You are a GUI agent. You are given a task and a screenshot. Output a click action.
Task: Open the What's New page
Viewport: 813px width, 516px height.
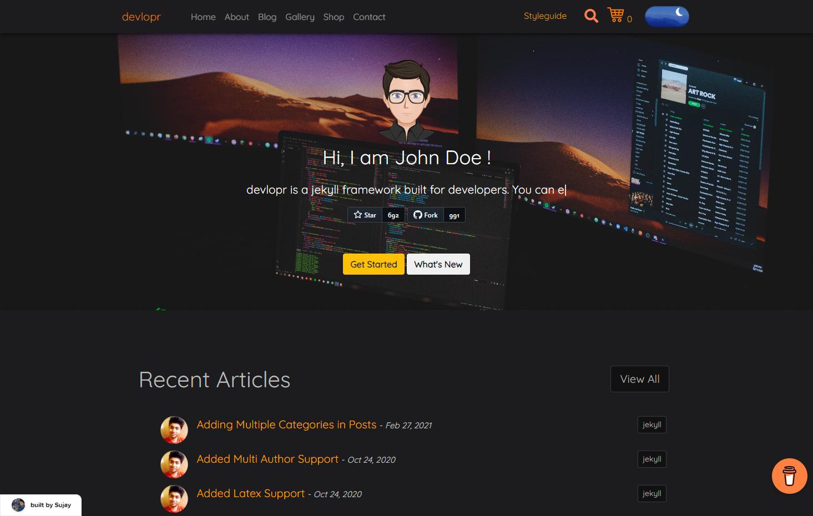pyautogui.click(x=438, y=264)
